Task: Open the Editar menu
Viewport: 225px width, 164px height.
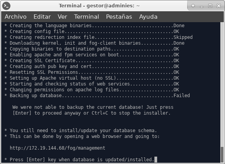Action: tap(42, 17)
